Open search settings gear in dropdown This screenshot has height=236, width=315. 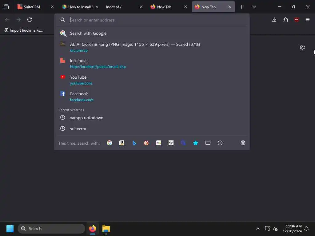pos(243,143)
